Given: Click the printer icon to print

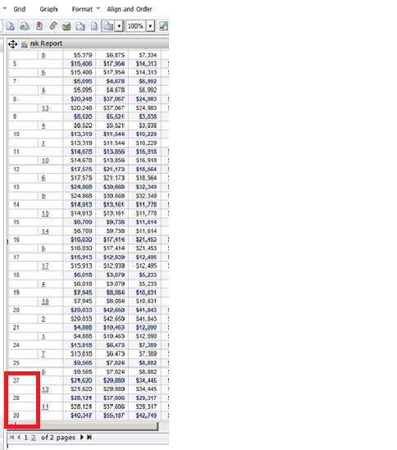Looking at the screenshot, I should (66, 26).
